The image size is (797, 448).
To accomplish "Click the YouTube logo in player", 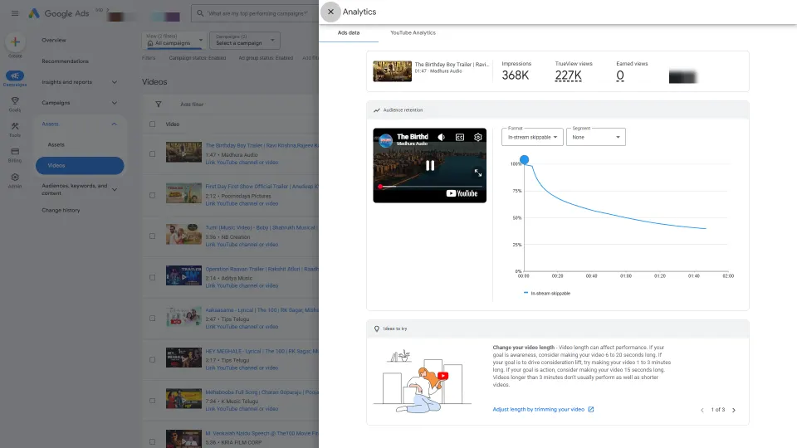I will coord(462,193).
